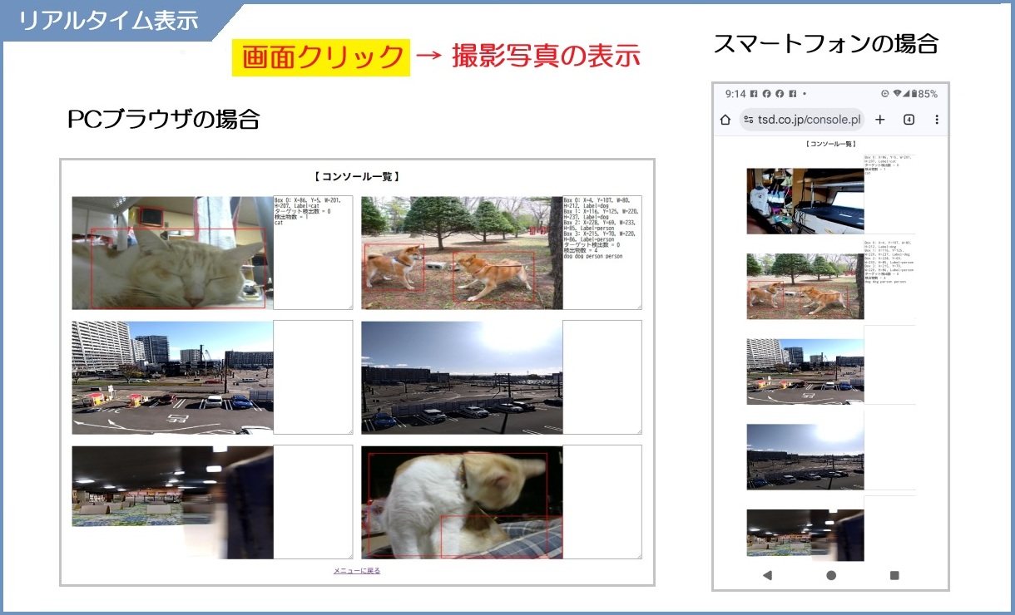Tap the top room photo on the smartphone
Viewport: 1015px width, 615px height.
(x=805, y=201)
